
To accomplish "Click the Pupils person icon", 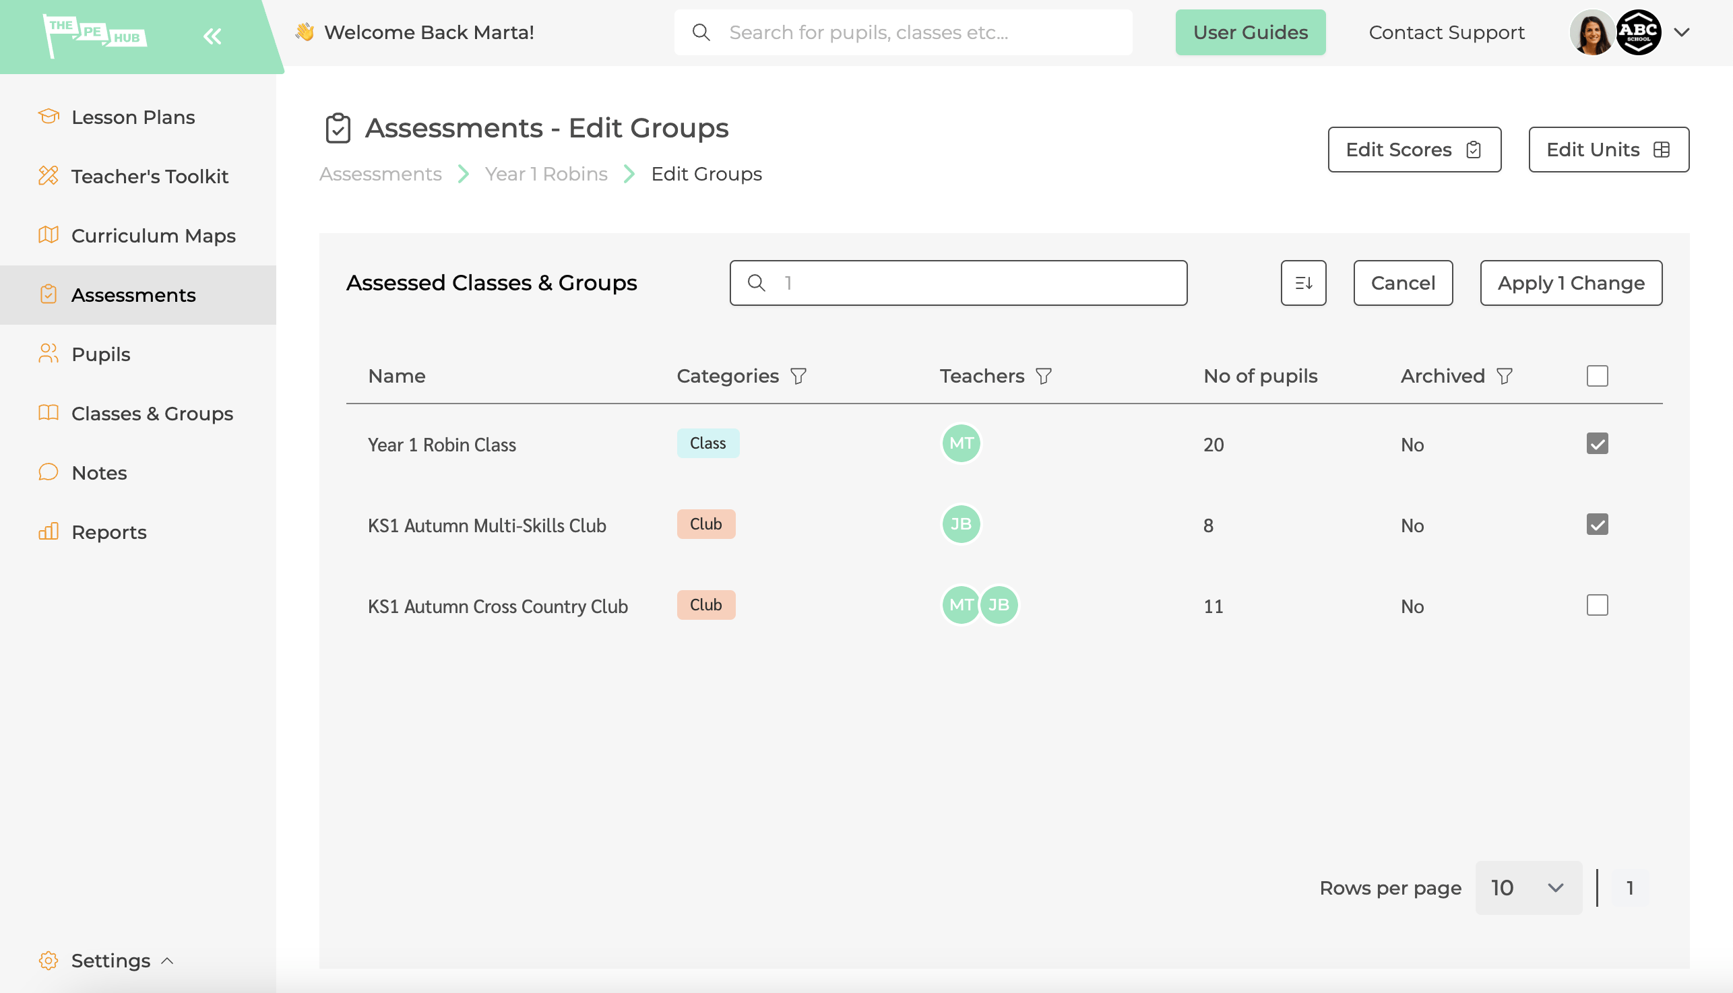I will tap(49, 354).
